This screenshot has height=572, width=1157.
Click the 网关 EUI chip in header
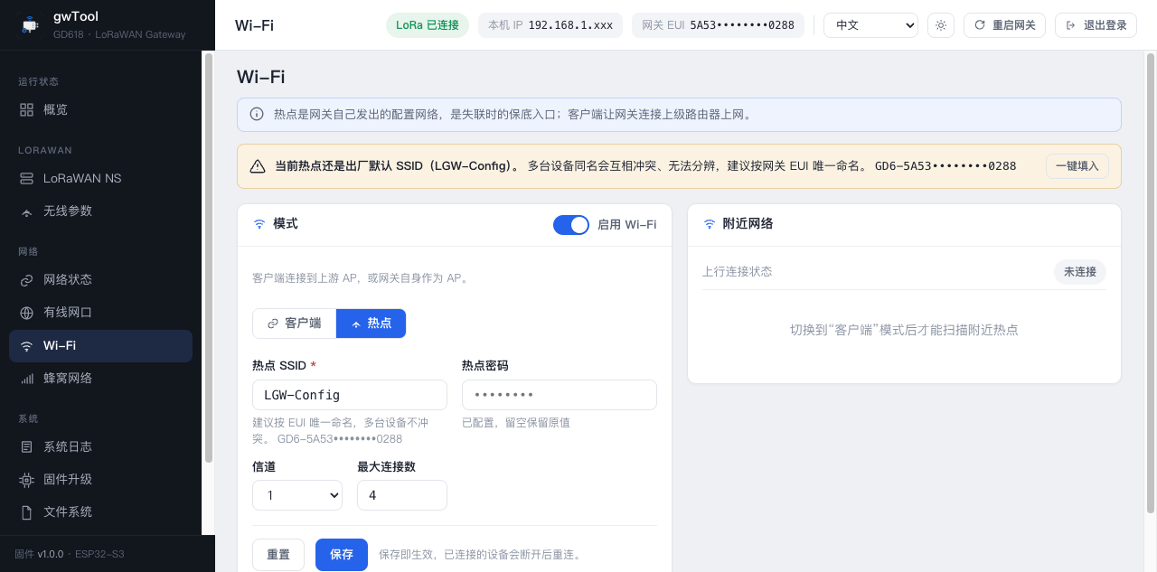click(718, 25)
